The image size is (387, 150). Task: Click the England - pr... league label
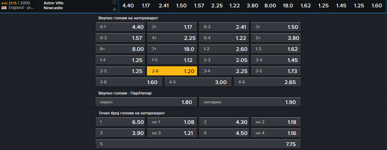(21, 8)
